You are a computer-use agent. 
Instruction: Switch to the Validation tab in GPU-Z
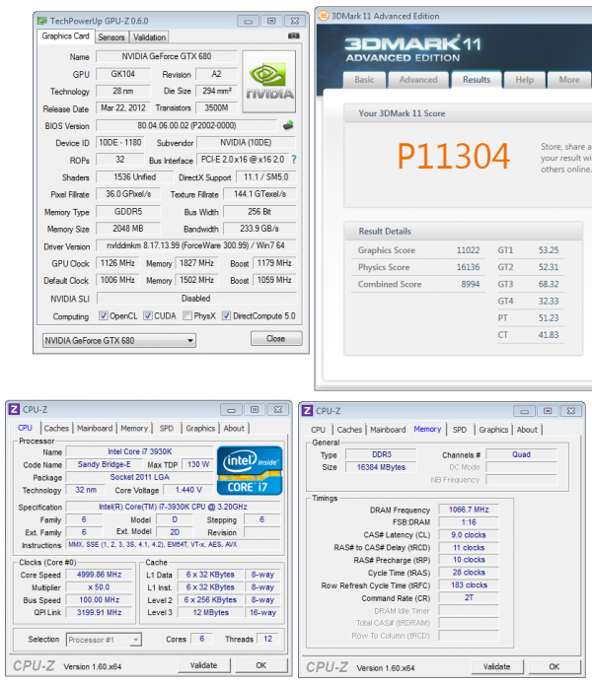pos(149,37)
